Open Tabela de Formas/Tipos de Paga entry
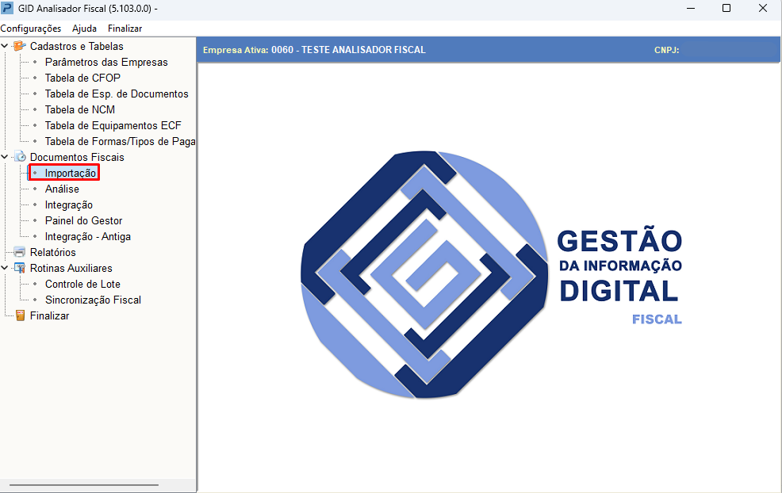Viewport: 782px width, 493px height. pyautogui.click(x=121, y=142)
